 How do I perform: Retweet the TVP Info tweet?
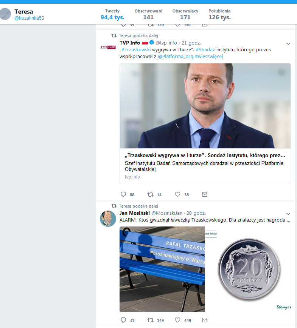click(151, 194)
